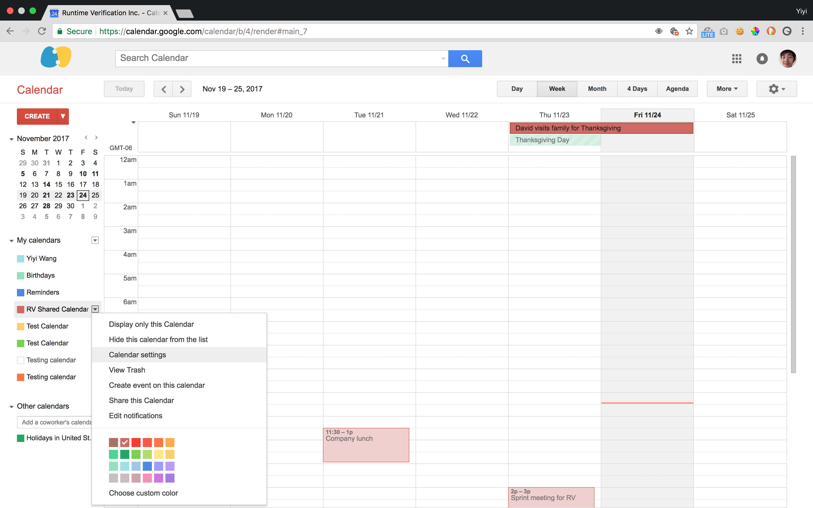This screenshot has width=813, height=508.
Task: Open the notifications bell icon
Action: pyautogui.click(x=762, y=59)
